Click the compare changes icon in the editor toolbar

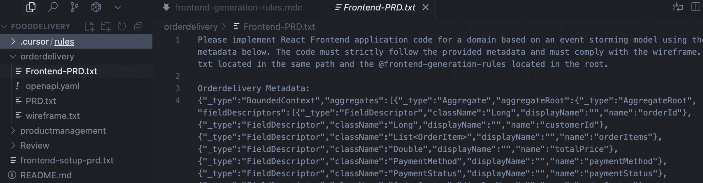[x=678, y=7]
